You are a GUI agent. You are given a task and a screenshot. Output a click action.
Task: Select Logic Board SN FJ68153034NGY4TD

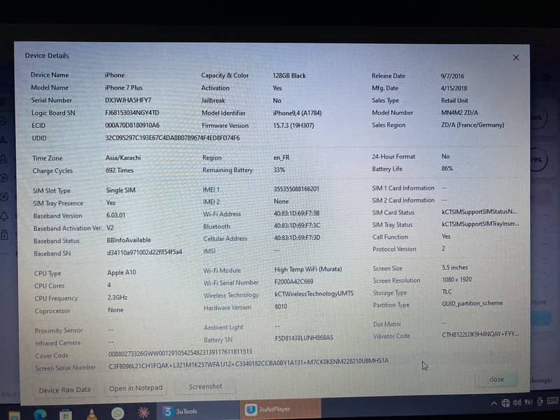132,113
